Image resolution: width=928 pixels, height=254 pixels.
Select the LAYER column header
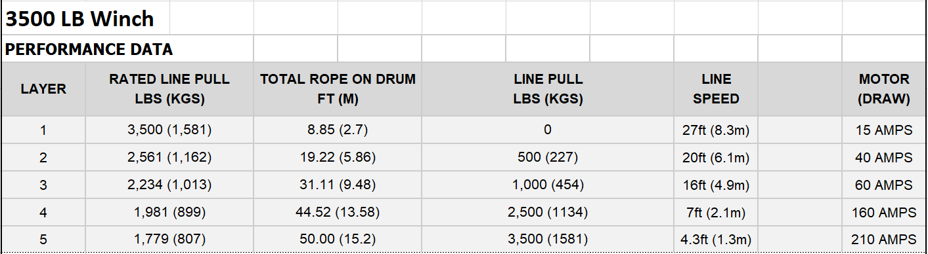pos(43,90)
